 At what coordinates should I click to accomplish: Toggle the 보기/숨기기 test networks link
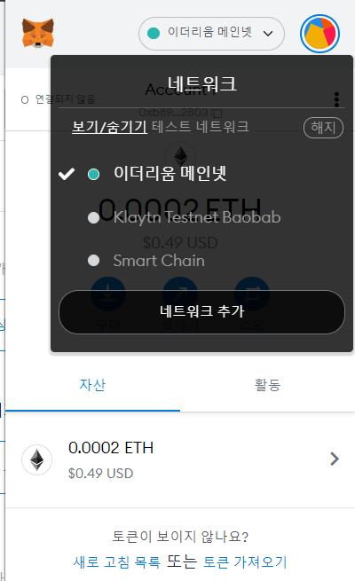[x=110, y=127]
